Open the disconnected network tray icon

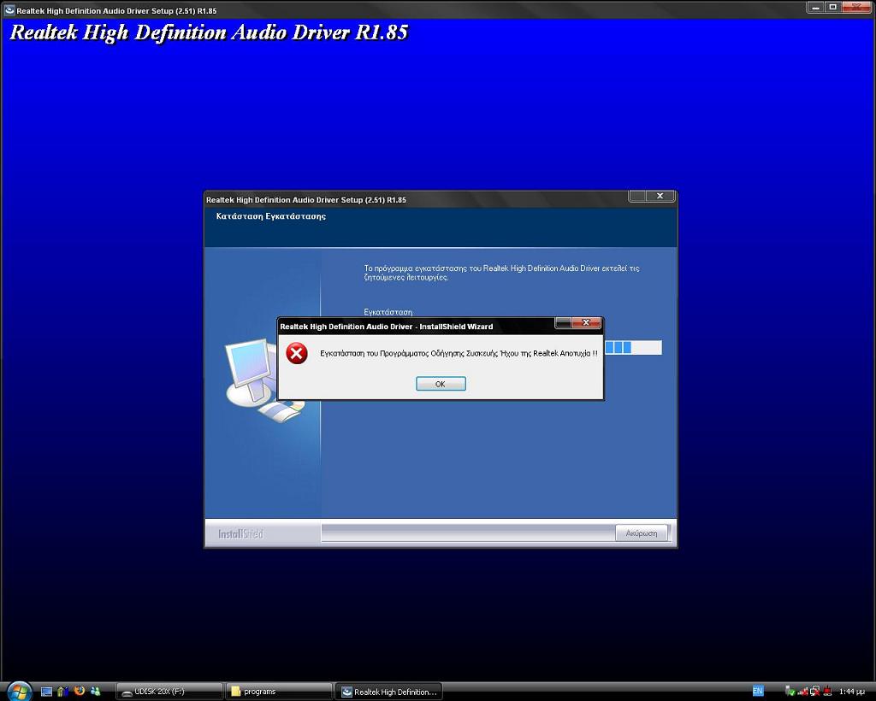(815, 692)
